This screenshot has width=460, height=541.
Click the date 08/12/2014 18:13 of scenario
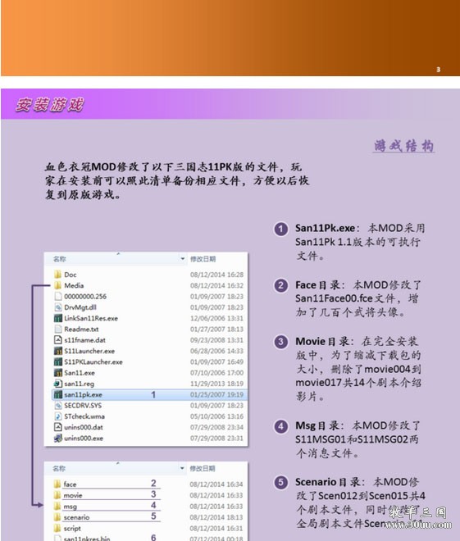tap(216, 517)
